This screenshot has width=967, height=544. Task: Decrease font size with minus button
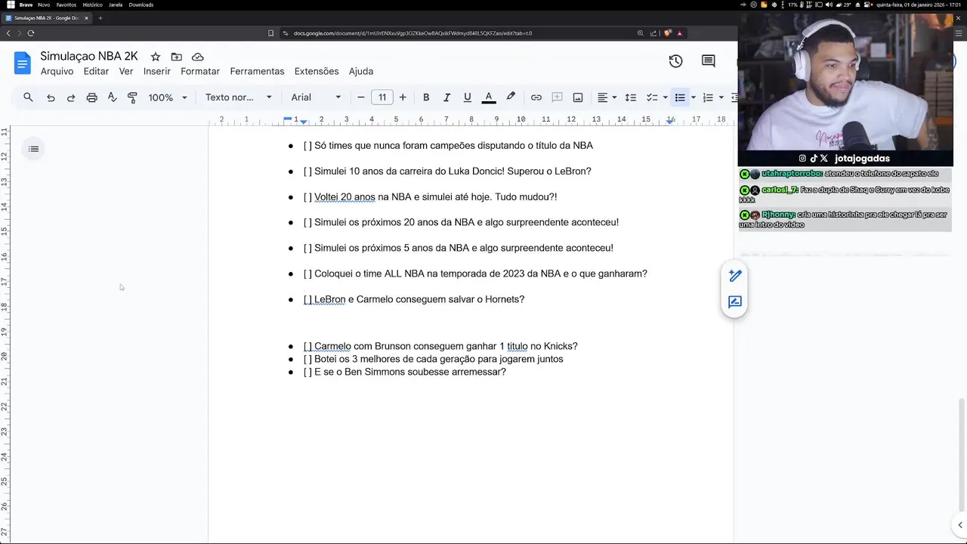click(x=361, y=97)
